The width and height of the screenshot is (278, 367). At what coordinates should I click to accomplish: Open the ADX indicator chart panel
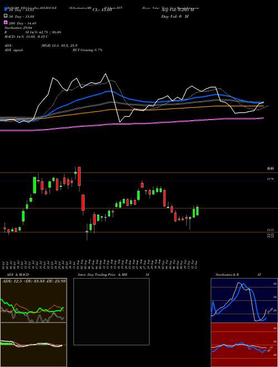click(33, 300)
